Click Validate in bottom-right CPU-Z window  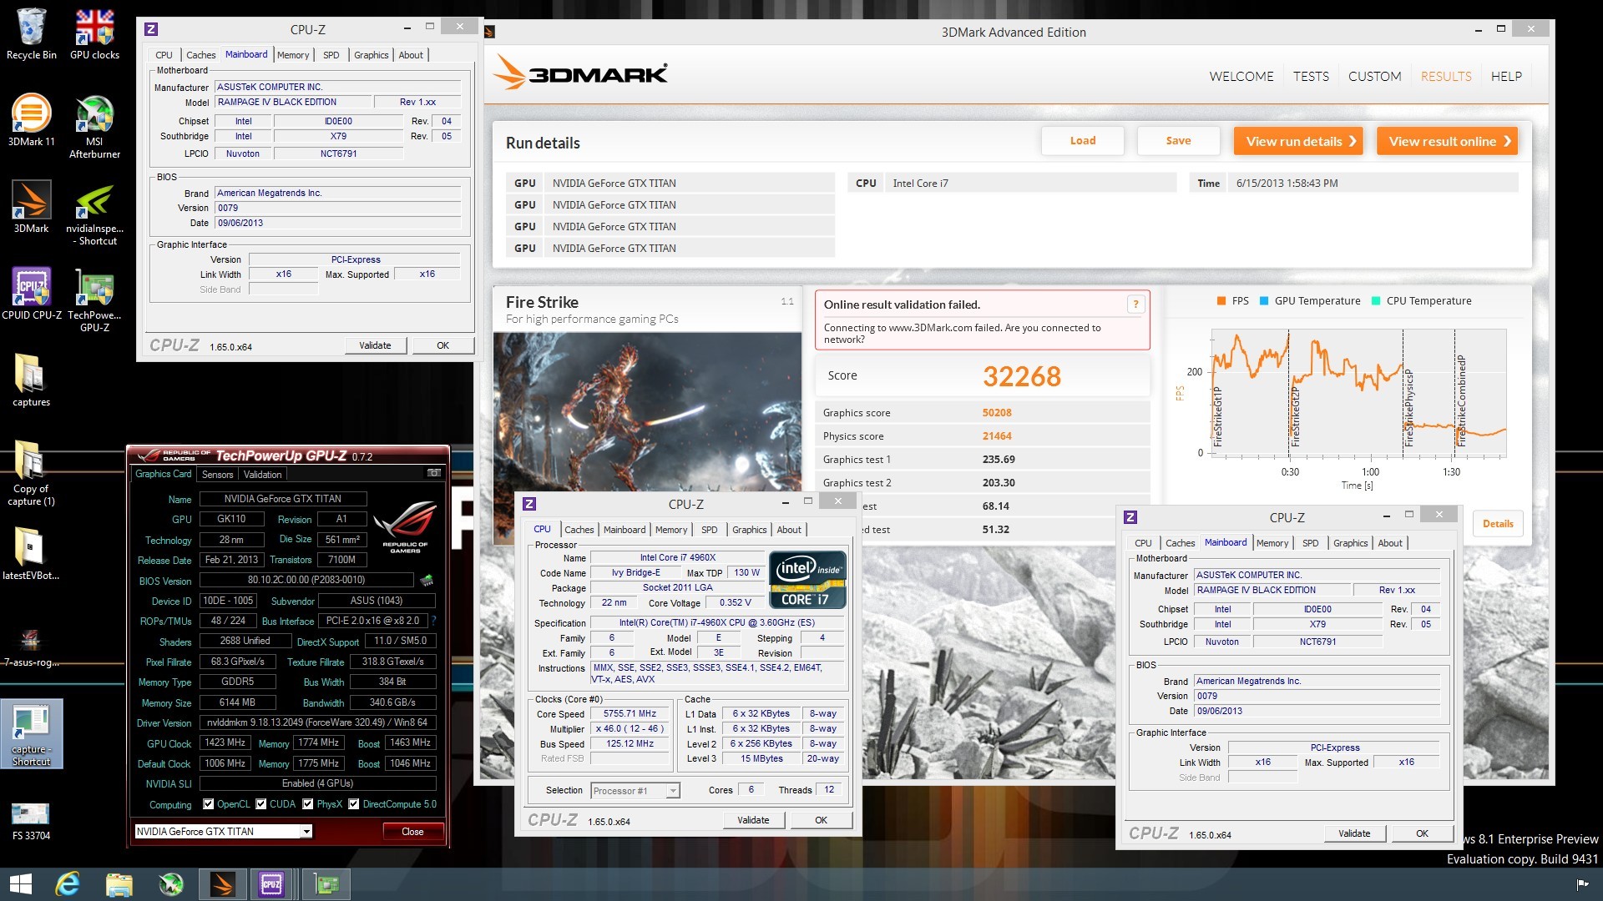click(x=1354, y=833)
